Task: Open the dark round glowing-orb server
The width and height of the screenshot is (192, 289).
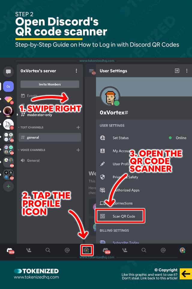Action: [x=8, y=112]
